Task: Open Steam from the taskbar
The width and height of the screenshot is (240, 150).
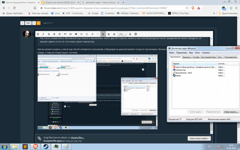Action: [46, 147]
